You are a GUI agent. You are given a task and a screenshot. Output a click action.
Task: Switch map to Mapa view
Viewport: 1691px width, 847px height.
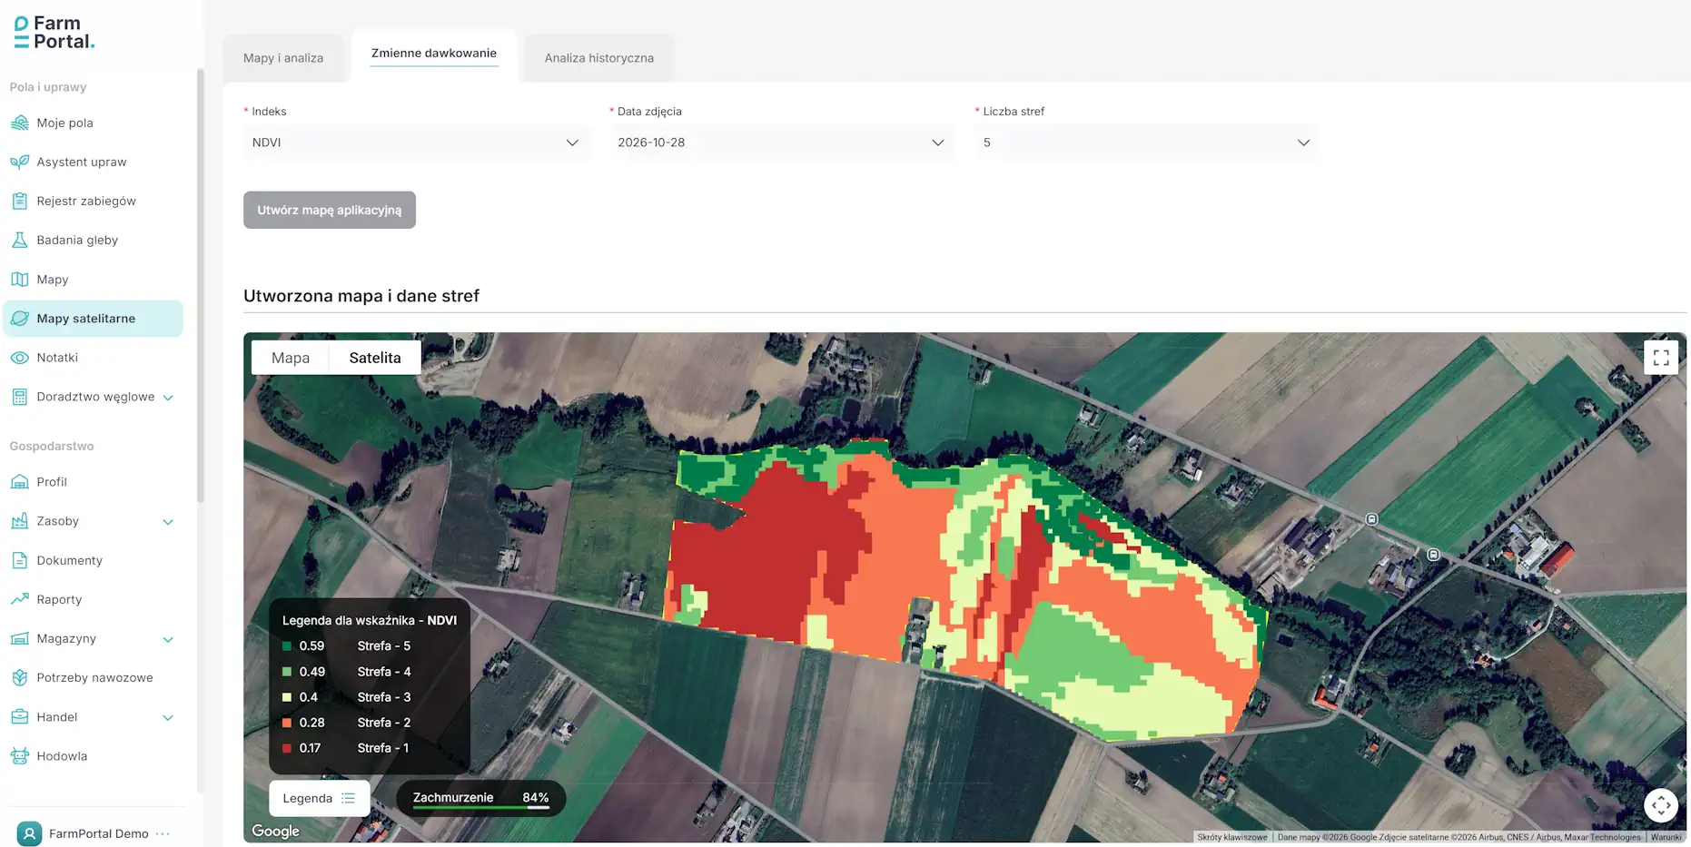(291, 358)
